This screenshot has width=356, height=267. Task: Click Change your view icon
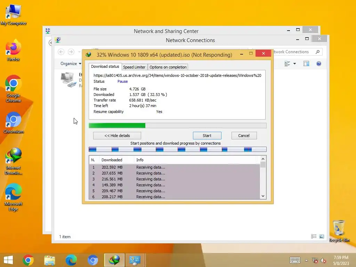point(287,64)
